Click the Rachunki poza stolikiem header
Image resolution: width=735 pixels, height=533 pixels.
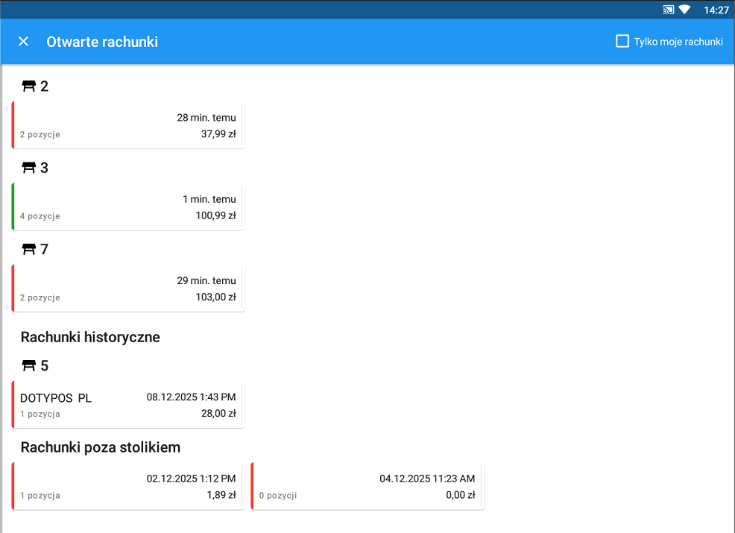101,447
